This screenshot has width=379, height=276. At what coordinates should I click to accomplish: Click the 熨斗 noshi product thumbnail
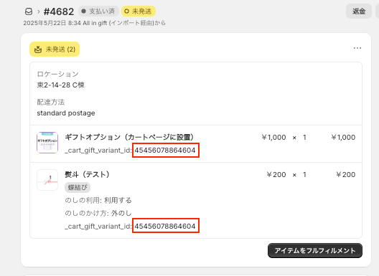47,180
